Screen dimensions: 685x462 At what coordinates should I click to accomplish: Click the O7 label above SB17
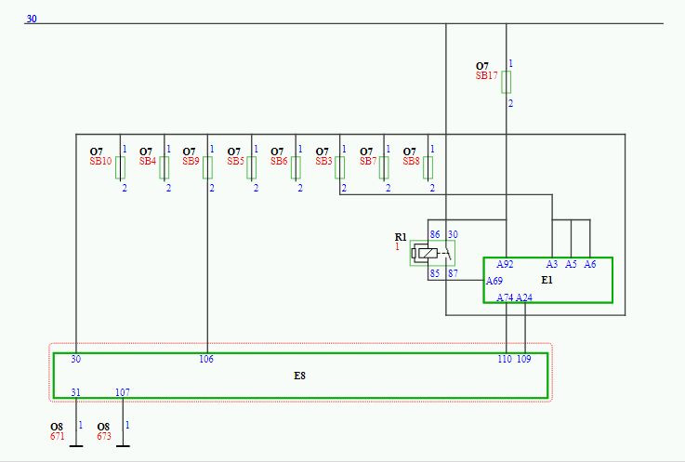(x=482, y=66)
